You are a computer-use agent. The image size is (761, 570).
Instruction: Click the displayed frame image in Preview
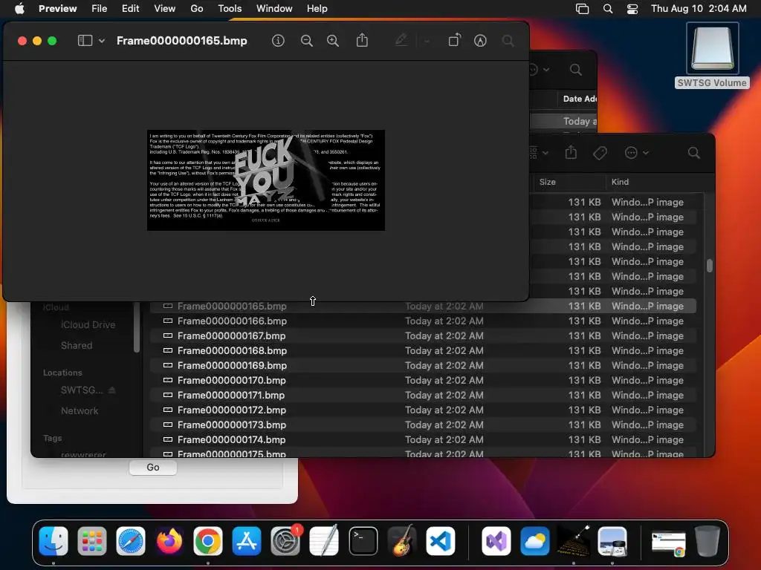point(266,180)
